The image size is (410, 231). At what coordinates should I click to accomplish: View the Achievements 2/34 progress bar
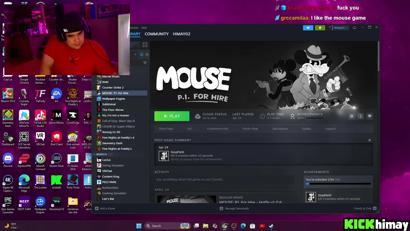pos(313,118)
